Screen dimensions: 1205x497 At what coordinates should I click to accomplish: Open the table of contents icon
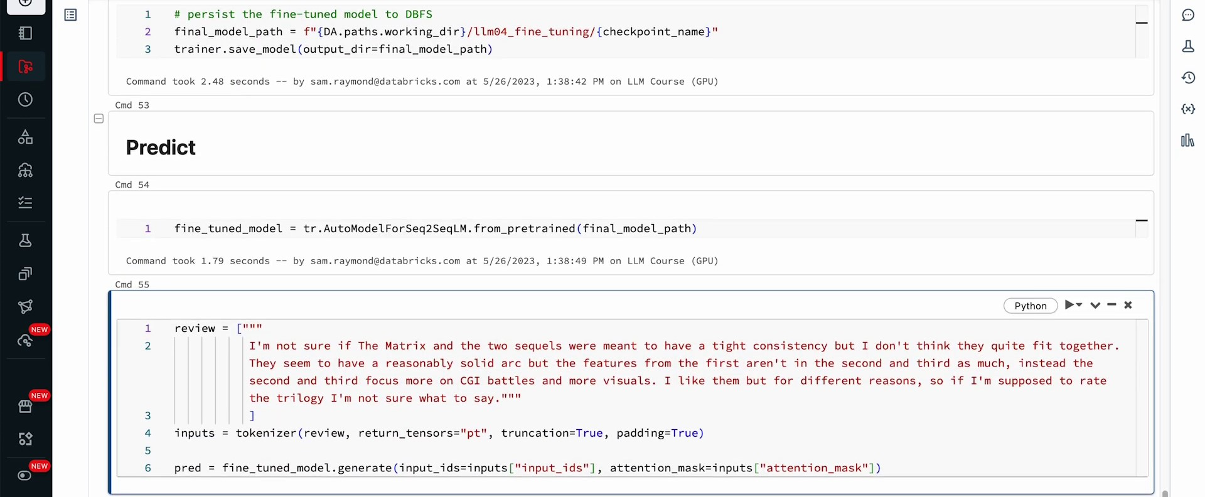[71, 15]
